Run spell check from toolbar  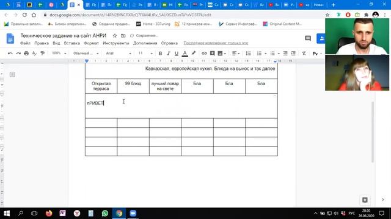point(34,53)
